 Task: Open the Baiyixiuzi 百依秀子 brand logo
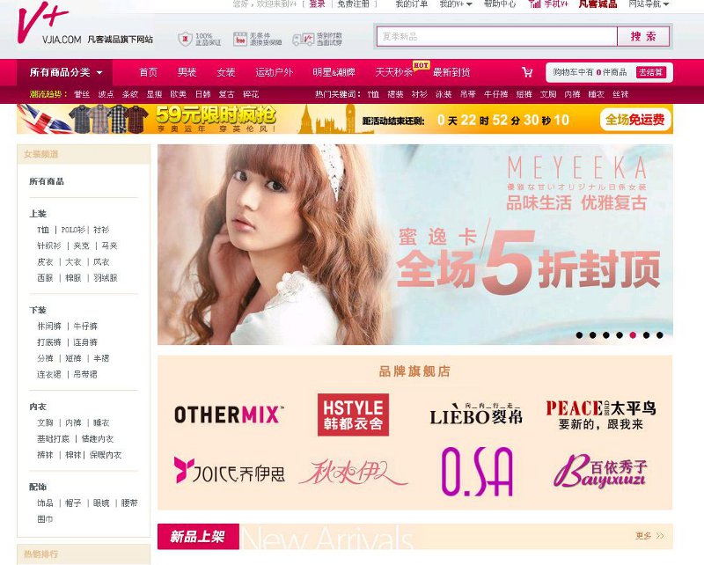click(x=600, y=471)
